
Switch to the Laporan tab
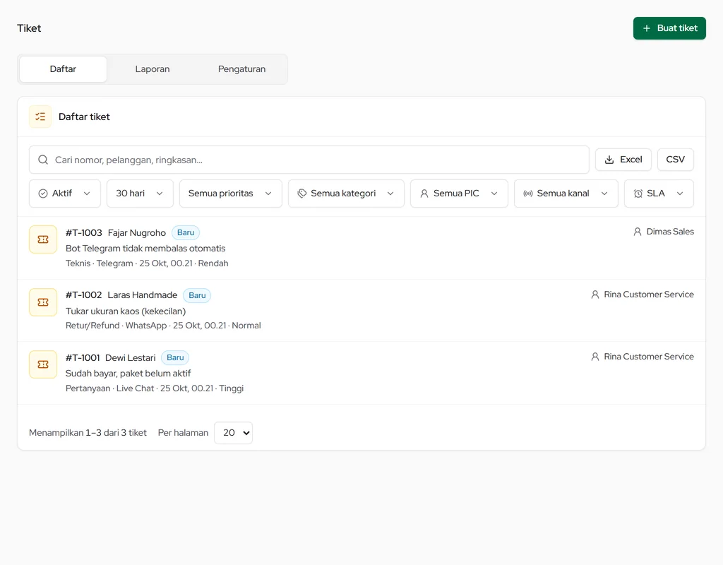pyautogui.click(x=153, y=69)
